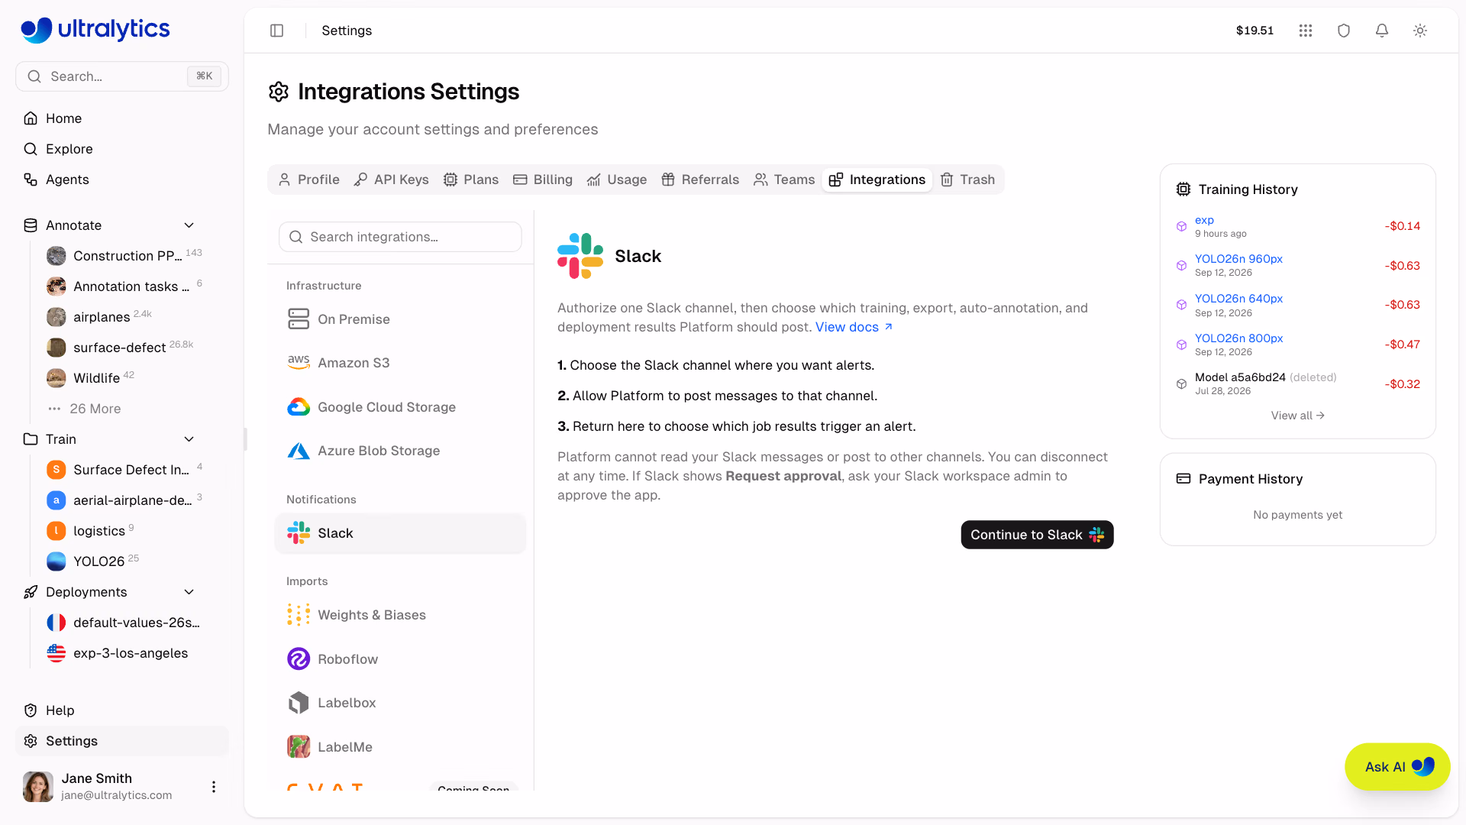This screenshot has width=1466, height=825.
Task: Open the YOLO26 project
Action: coord(98,561)
